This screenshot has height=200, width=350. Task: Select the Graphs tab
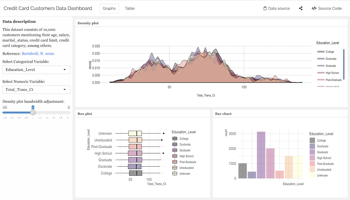pyautogui.click(x=109, y=8)
